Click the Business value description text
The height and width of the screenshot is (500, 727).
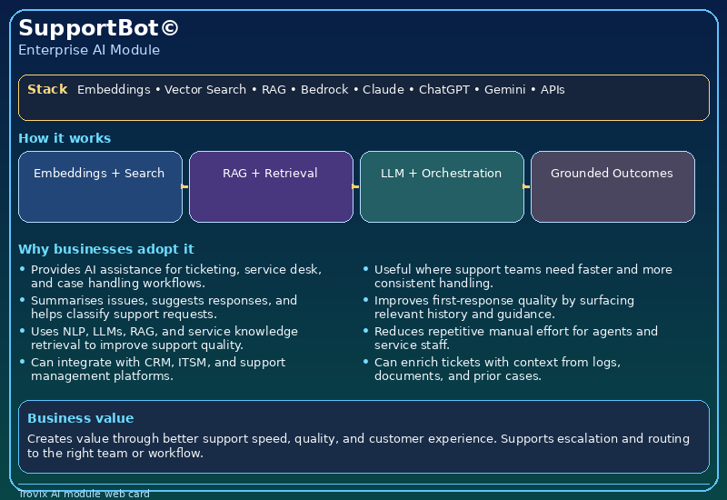(358, 445)
